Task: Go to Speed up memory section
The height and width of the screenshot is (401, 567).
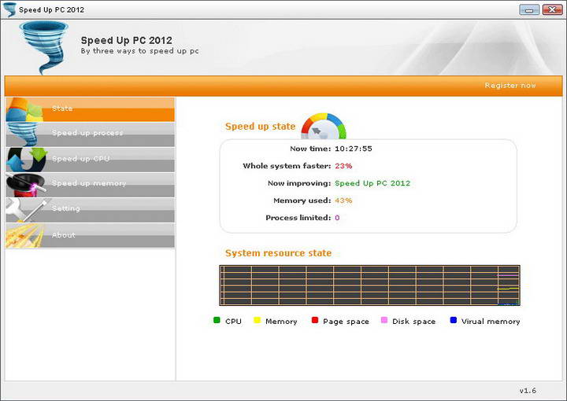Action: pos(90,185)
